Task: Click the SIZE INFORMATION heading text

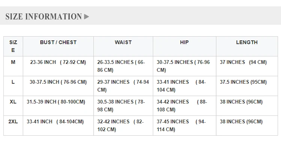Action: pyautogui.click(x=44, y=16)
